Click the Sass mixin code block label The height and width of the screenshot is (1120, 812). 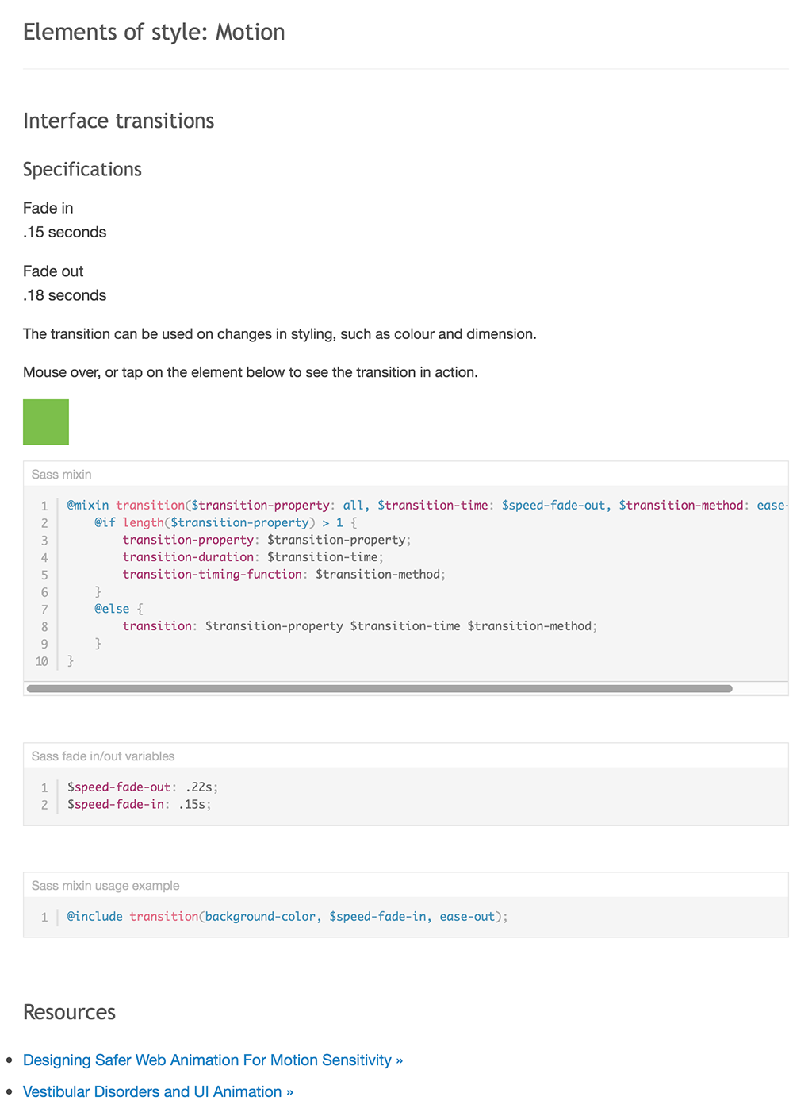(61, 474)
